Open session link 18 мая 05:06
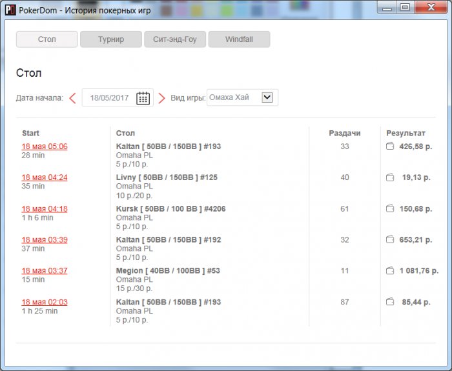Screen dimensions: 452x371 pyautogui.click(x=45, y=146)
